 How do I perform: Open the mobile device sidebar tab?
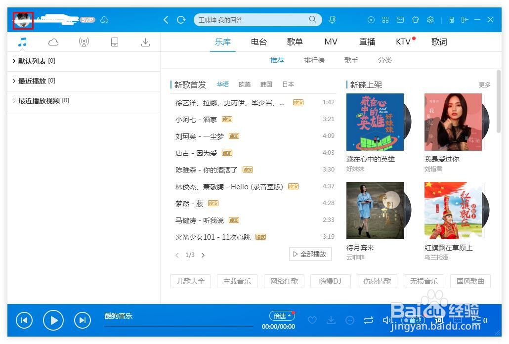coord(115,42)
